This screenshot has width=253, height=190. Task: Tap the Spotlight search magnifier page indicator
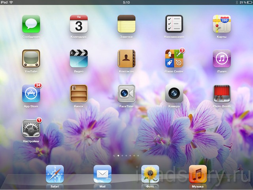pos(114,156)
